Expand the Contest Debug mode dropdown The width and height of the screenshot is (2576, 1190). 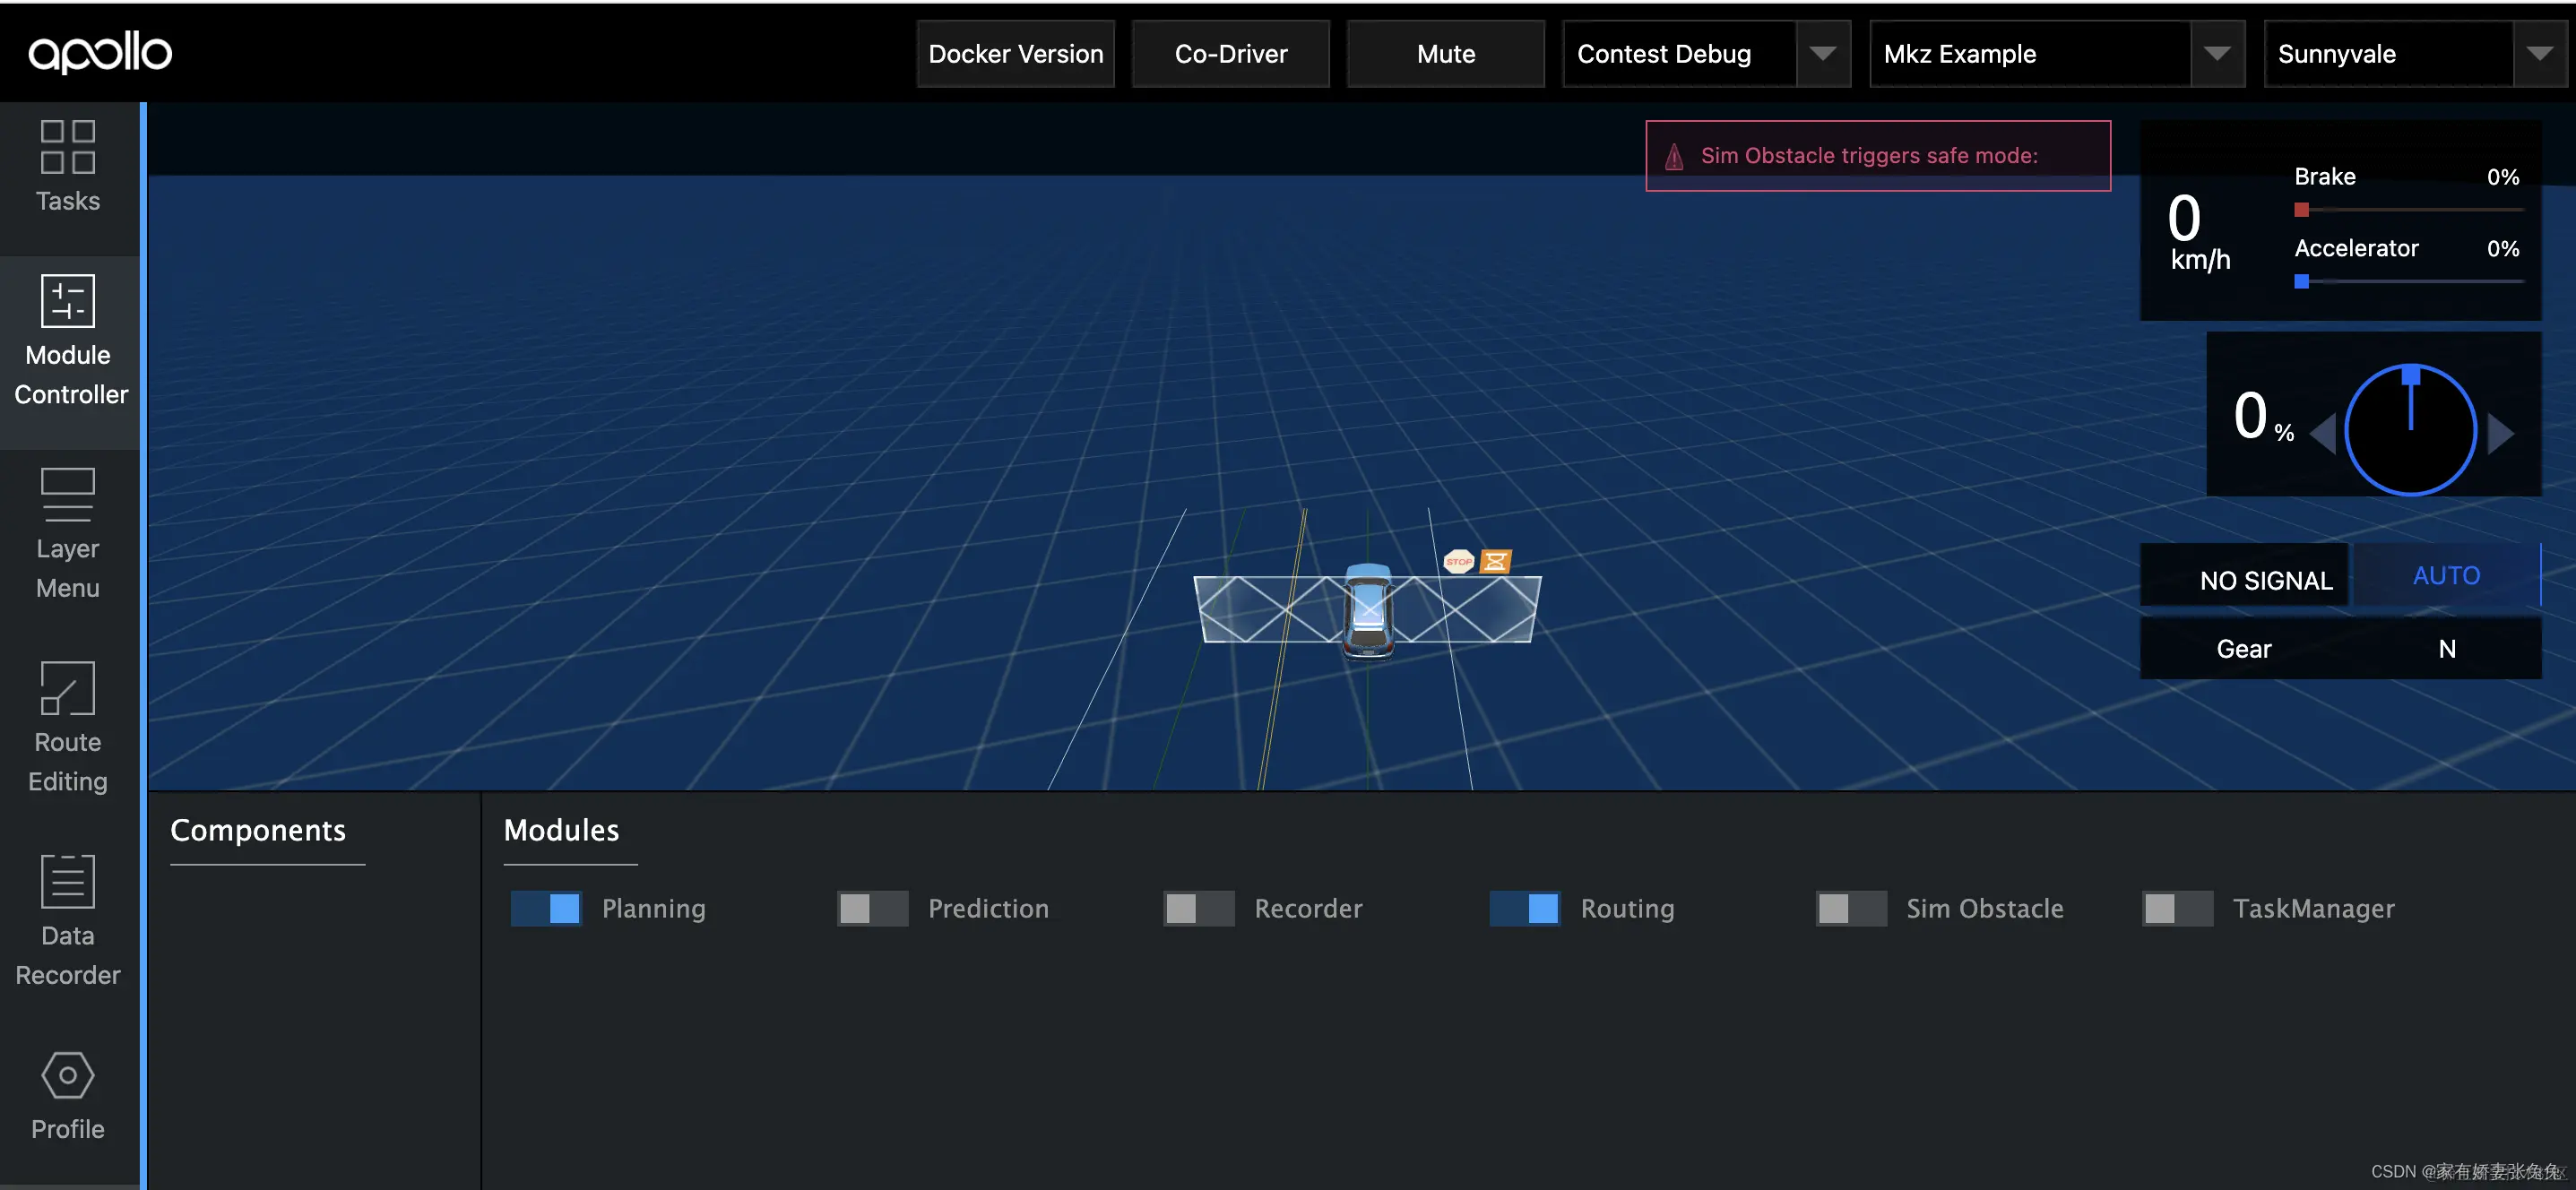1822,54
